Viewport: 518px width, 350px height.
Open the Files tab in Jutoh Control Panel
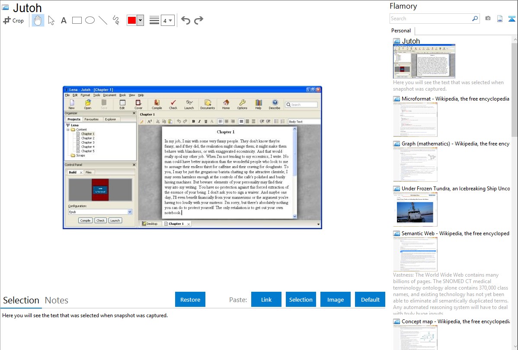coord(89,172)
